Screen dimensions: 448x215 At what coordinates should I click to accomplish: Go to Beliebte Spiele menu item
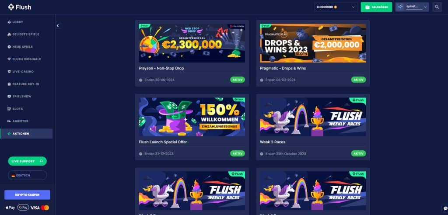[x=26, y=34]
